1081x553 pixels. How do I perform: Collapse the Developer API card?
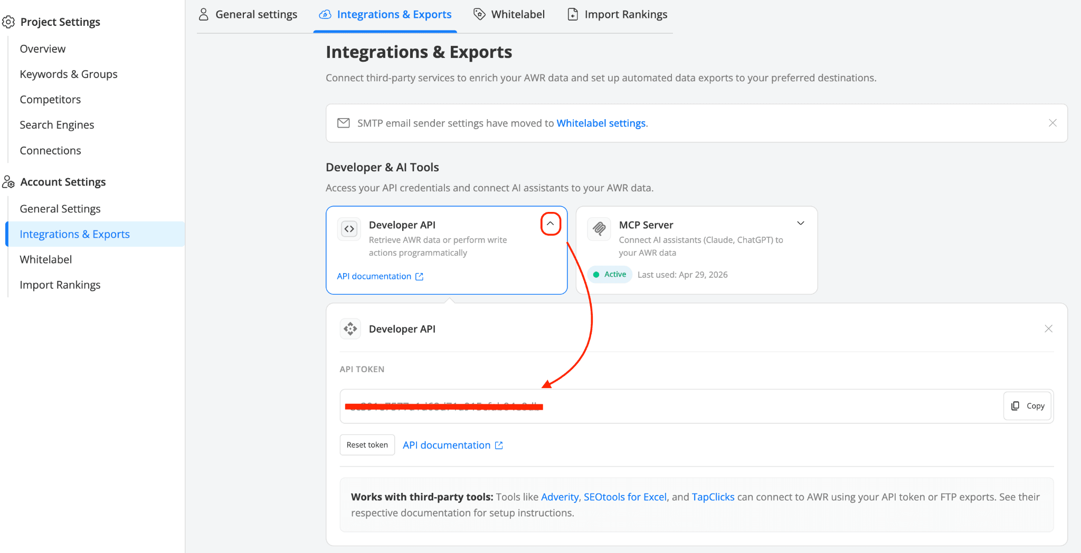550,224
